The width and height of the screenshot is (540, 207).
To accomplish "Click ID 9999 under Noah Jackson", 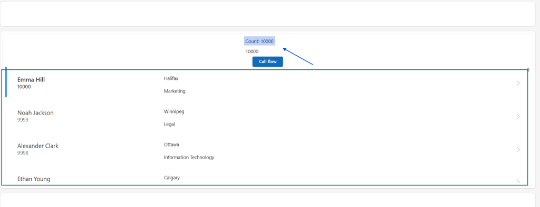I will pos(23,120).
